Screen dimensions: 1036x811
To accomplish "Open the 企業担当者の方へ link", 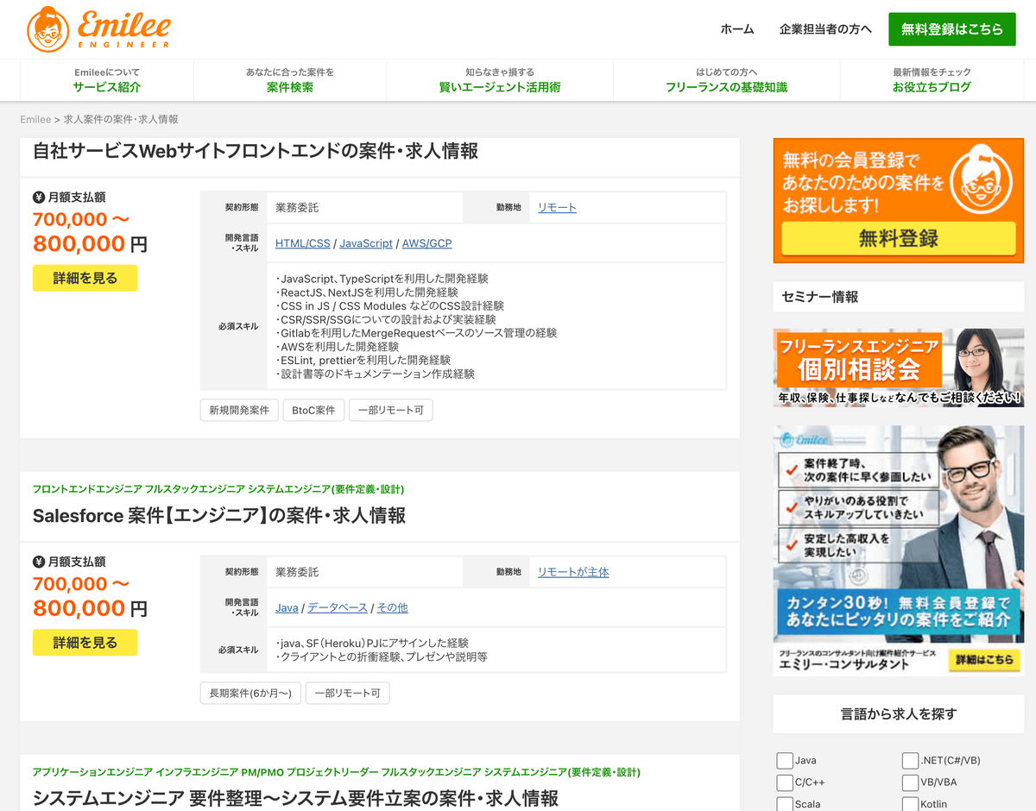I will pyautogui.click(x=825, y=28).
